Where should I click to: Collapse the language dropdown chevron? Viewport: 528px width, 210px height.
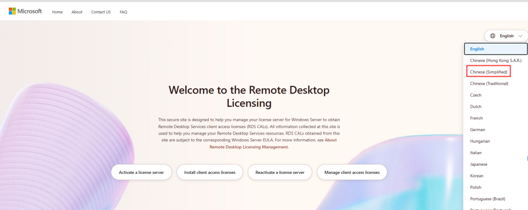click(520, 36)
